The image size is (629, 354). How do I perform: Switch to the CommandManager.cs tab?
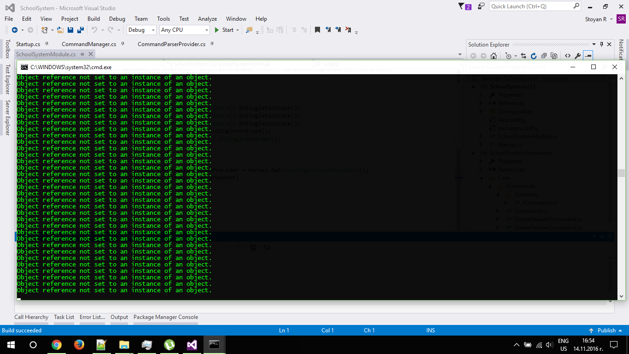pyautogui.click(x=89, y=44)
